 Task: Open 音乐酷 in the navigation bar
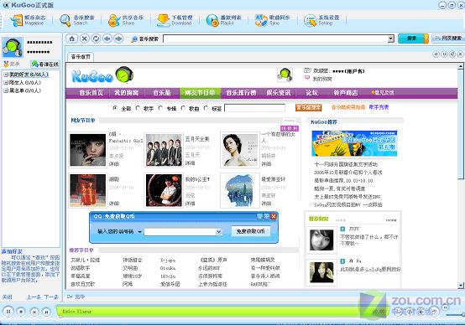click(x=162, y=93)
